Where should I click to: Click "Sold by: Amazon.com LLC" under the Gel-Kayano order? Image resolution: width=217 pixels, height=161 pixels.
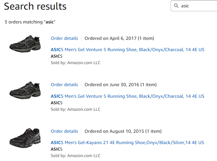76,156
